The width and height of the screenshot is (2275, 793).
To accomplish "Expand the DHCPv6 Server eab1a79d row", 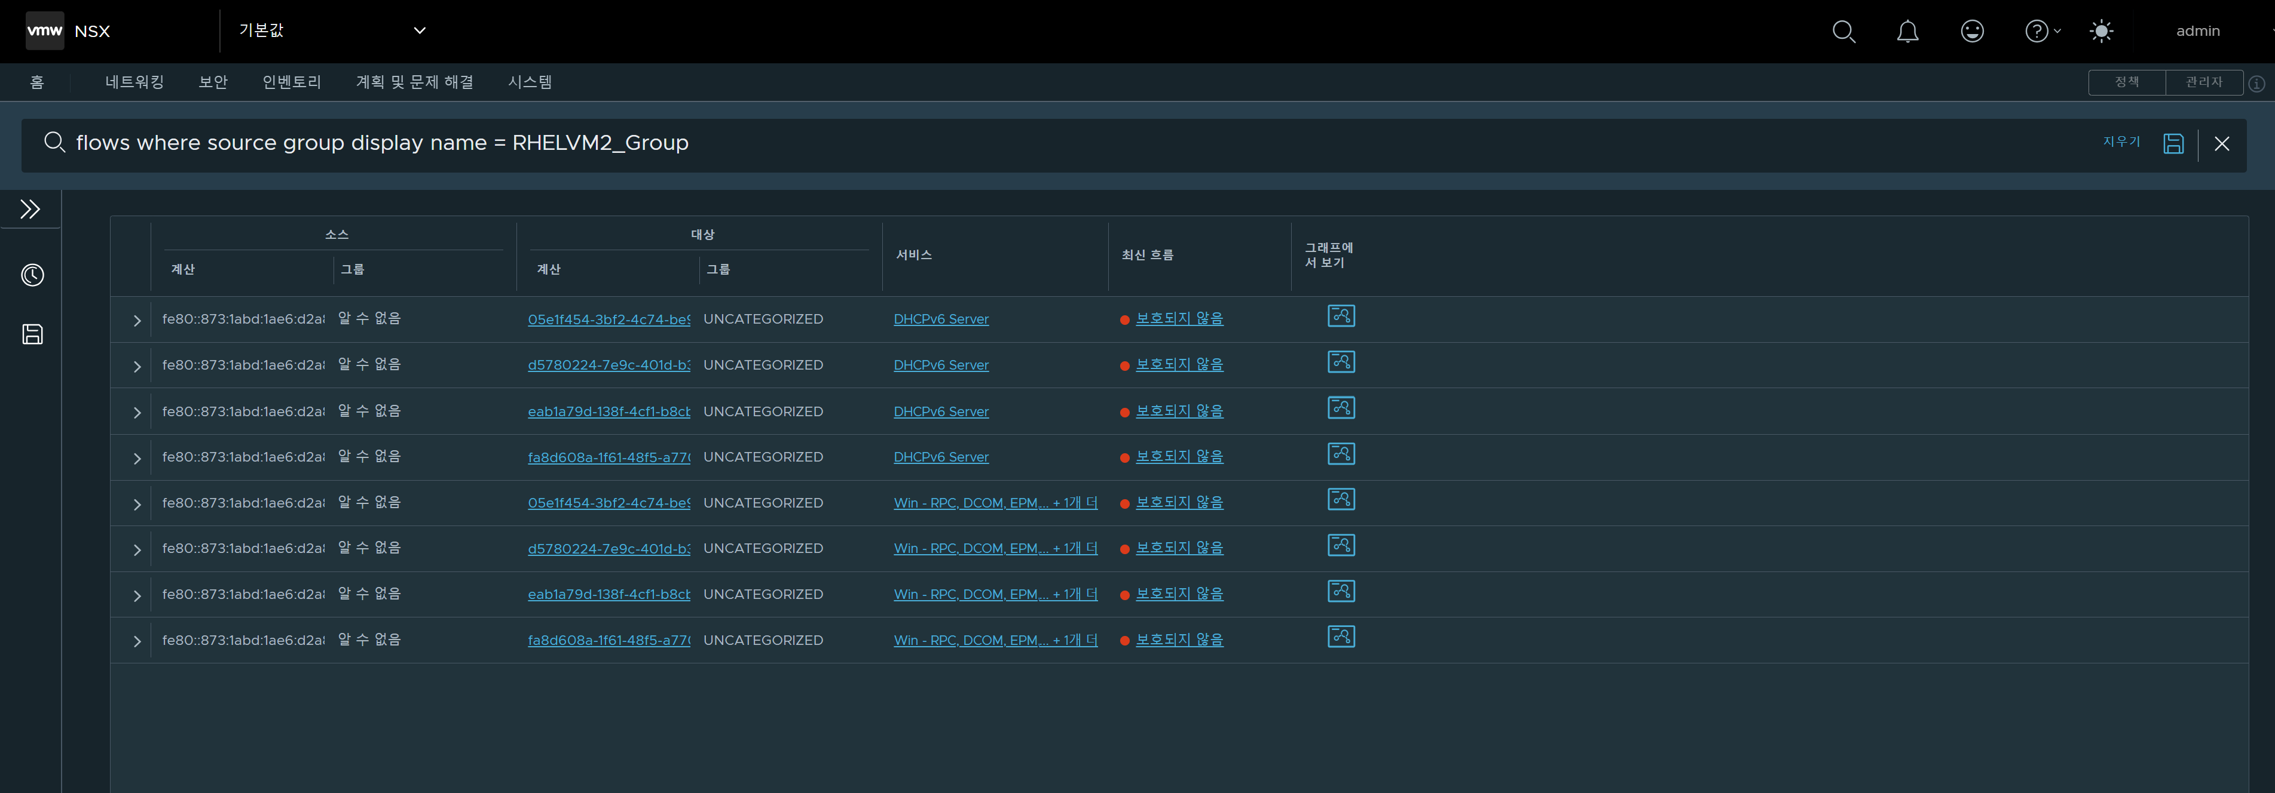I will pos(137,413).
